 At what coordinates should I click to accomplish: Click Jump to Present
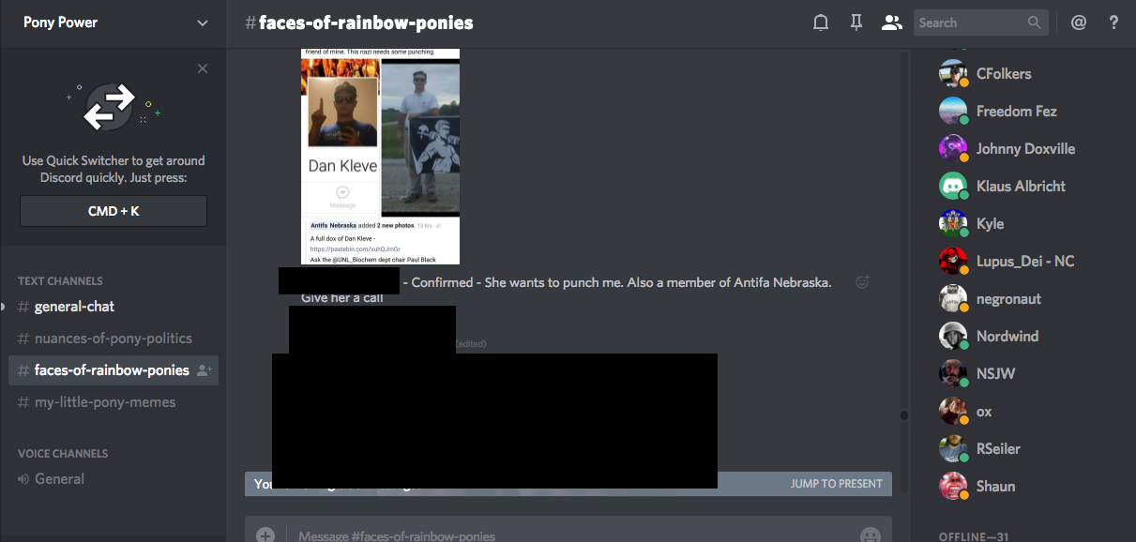coord(836,484)
